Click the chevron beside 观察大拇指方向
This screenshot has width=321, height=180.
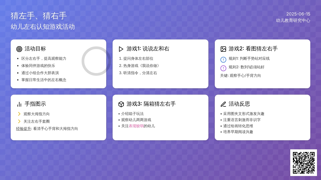pyautogui.click(x=19, y=114)
